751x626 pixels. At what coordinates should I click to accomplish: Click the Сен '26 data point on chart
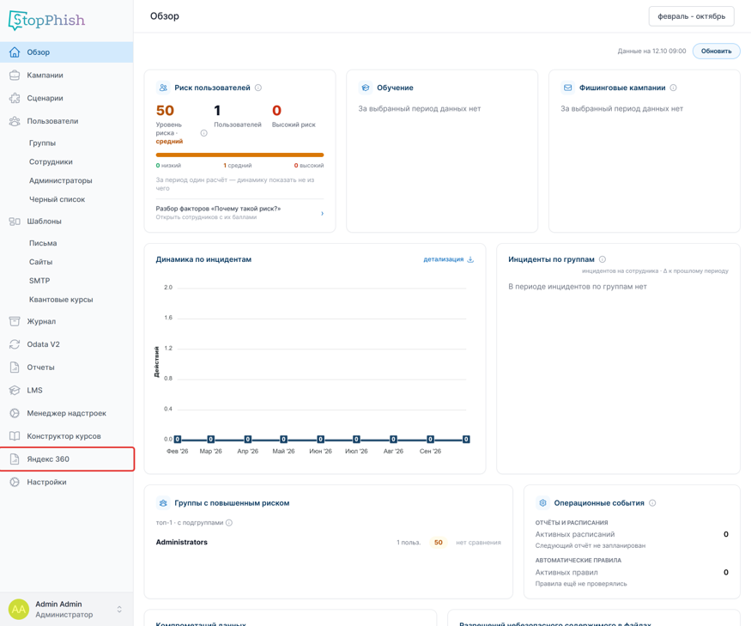click(x=430, y=439)
